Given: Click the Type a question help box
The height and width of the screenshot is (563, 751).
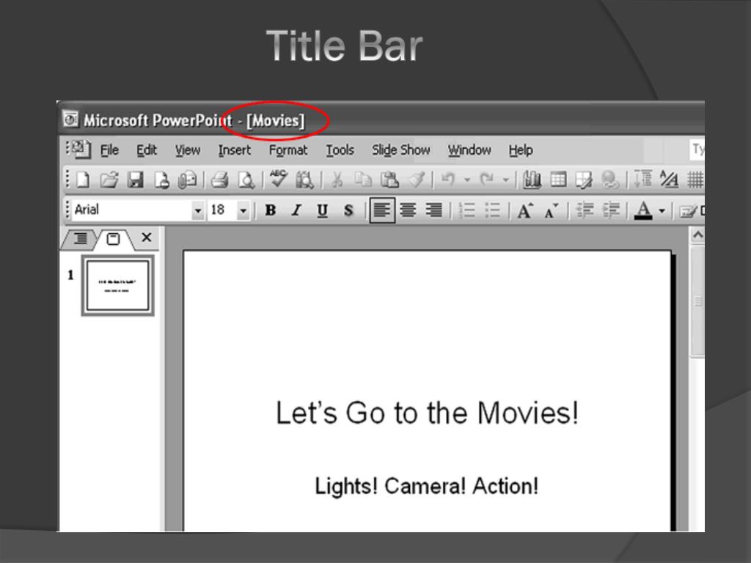Looking at the screenshot, I should click(x=697, y=150).
